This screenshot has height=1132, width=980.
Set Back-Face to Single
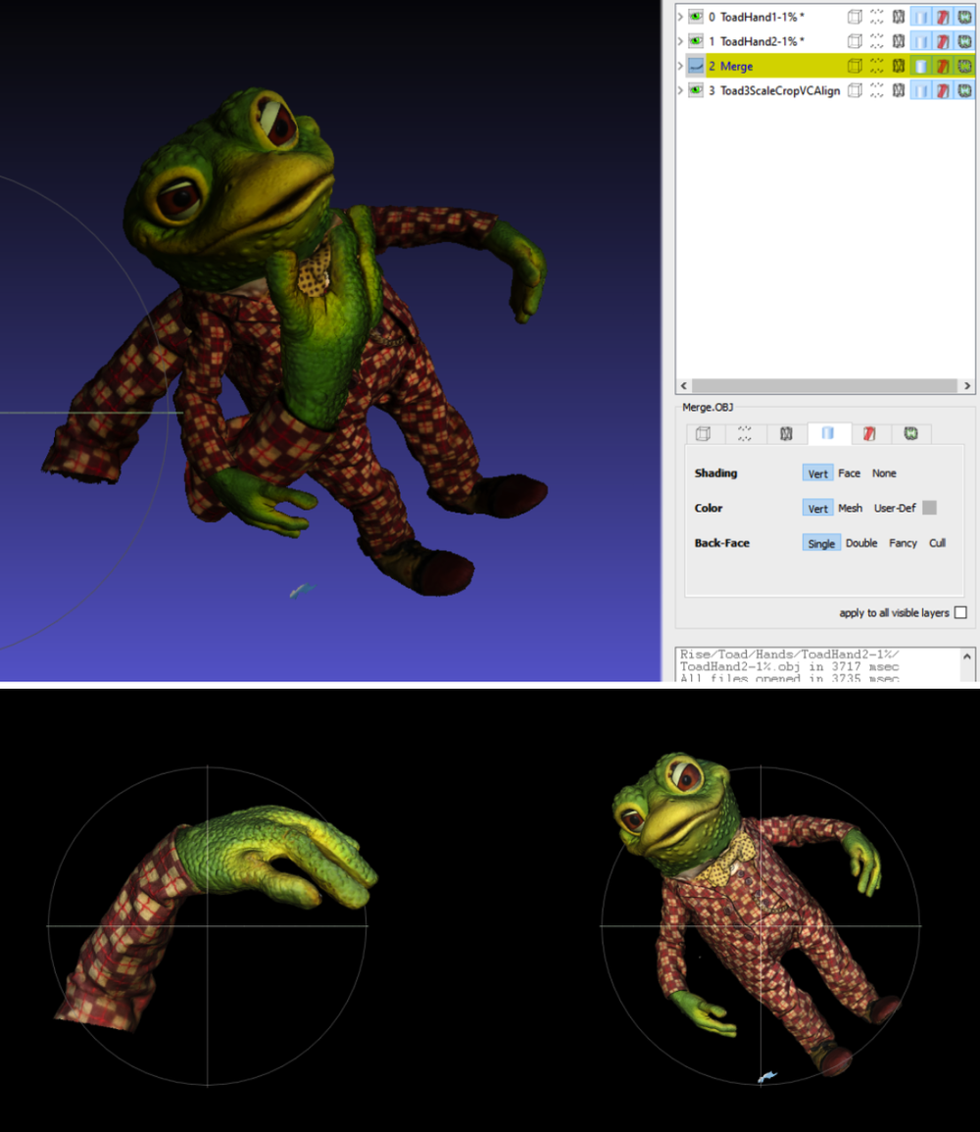(x=821, y=543)
